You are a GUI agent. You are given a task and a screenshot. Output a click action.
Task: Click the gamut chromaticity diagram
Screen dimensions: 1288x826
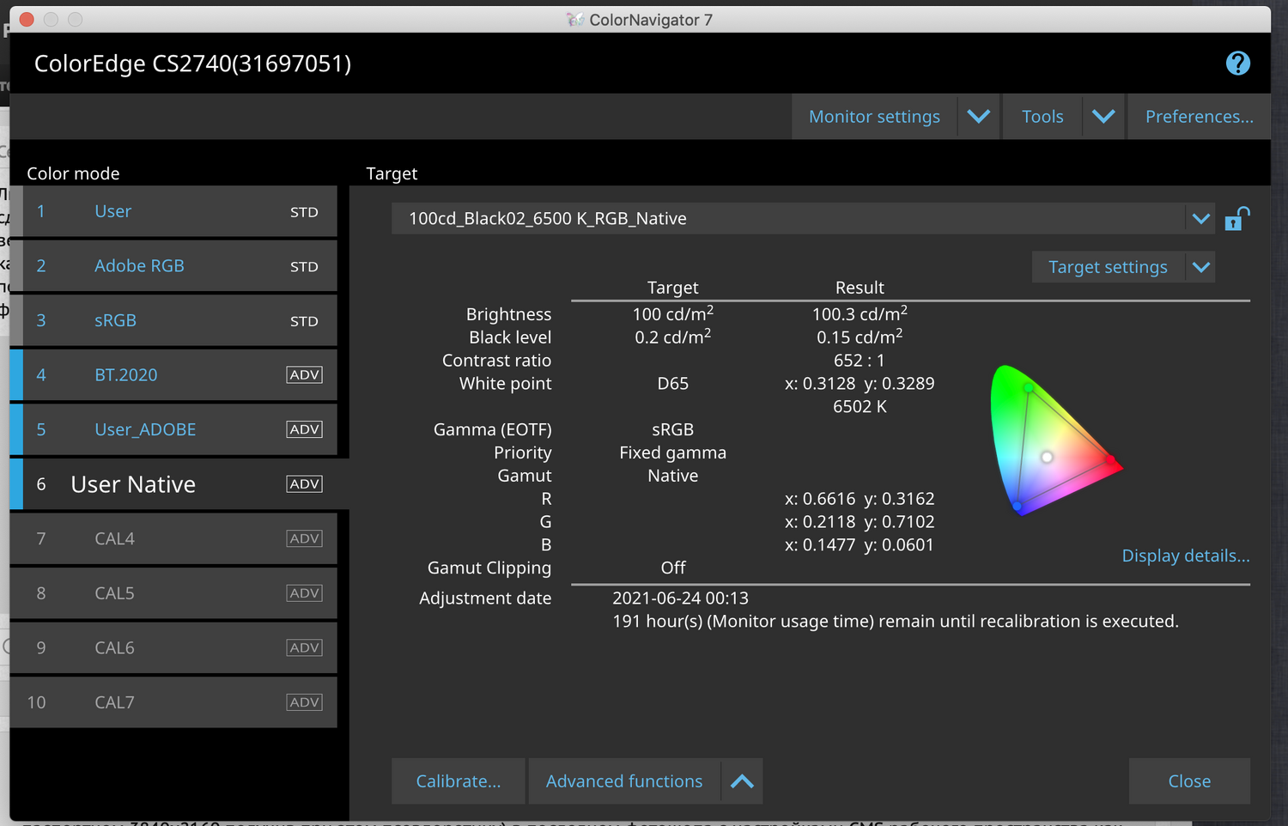tap(1055, 440)
